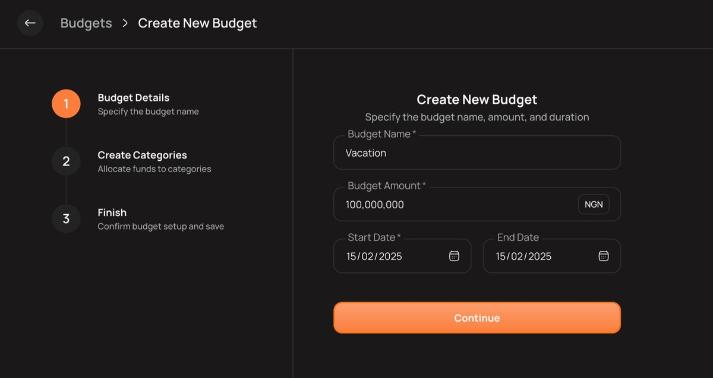Select the Create Categories step title
The width and height of the screenshot is (713, 378).
pyautogui.click(x=142, y=155)
